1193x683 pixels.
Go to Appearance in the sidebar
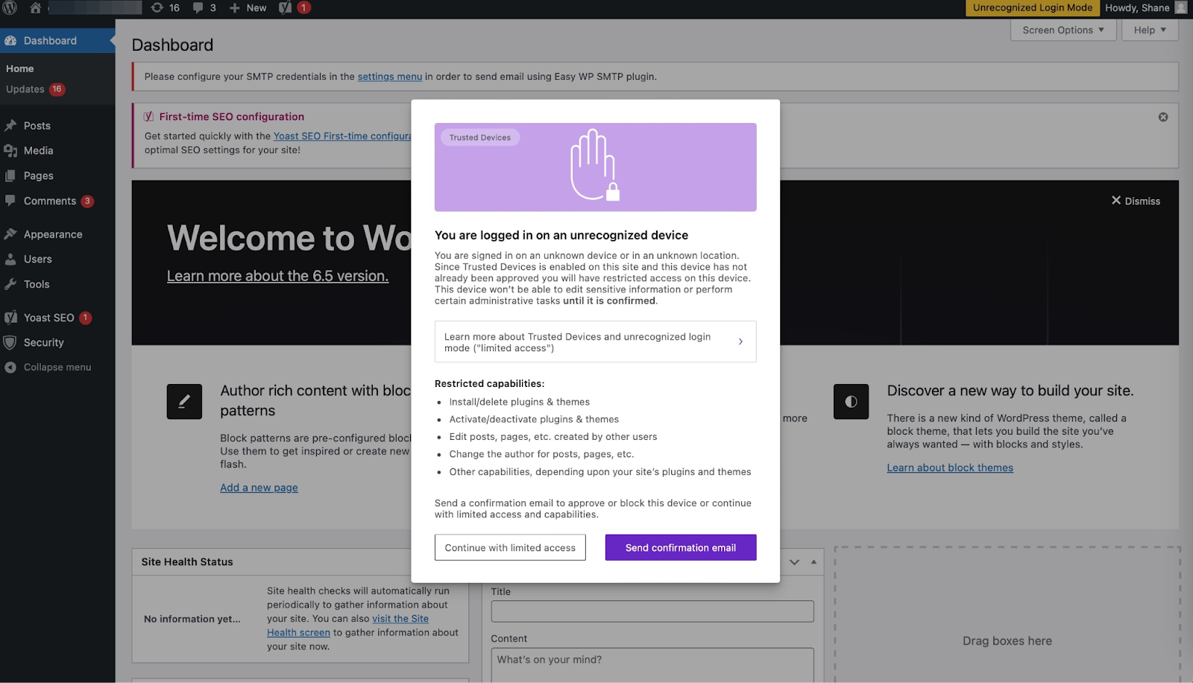click(x=52, y=234)
